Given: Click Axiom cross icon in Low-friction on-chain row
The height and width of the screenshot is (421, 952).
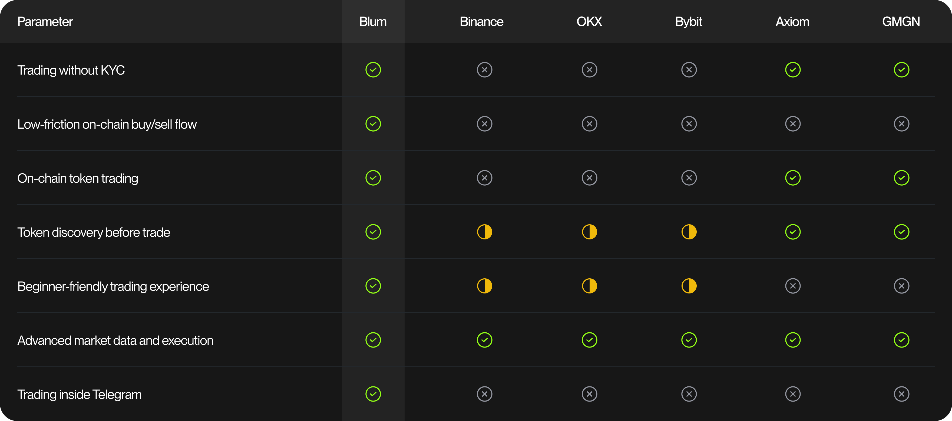Looking at the screenshot, I should tap(793, 124).
